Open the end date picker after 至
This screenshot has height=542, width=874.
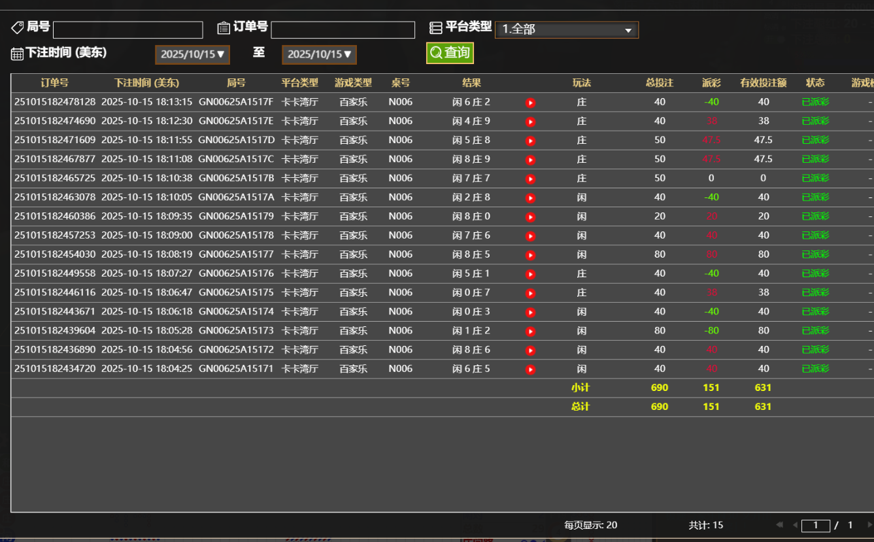tap(319, 54)
